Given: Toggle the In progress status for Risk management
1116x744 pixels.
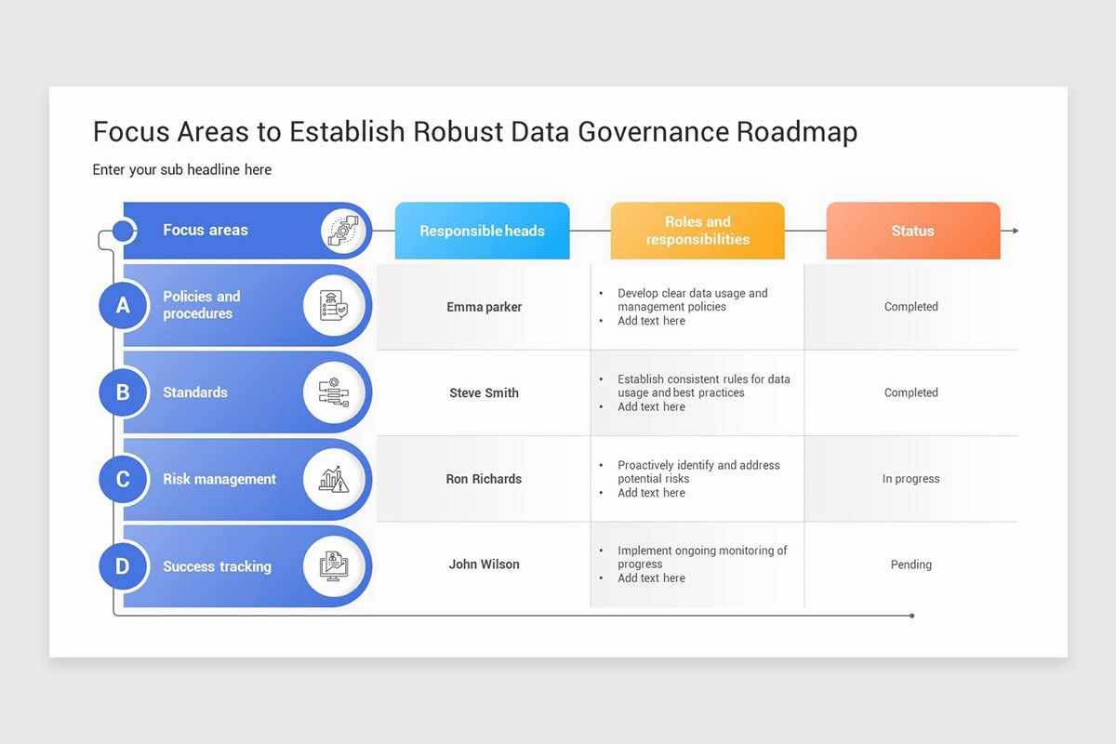Looking at the screenshot, I should 911,478.
